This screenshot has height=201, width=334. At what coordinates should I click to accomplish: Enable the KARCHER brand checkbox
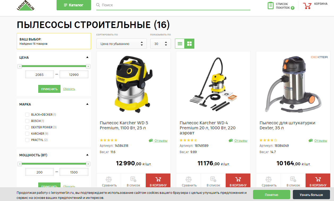tap(27, 134)
